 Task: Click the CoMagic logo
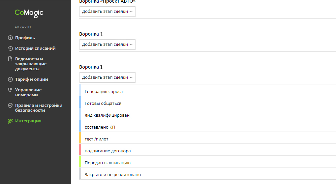pos(29,13)
